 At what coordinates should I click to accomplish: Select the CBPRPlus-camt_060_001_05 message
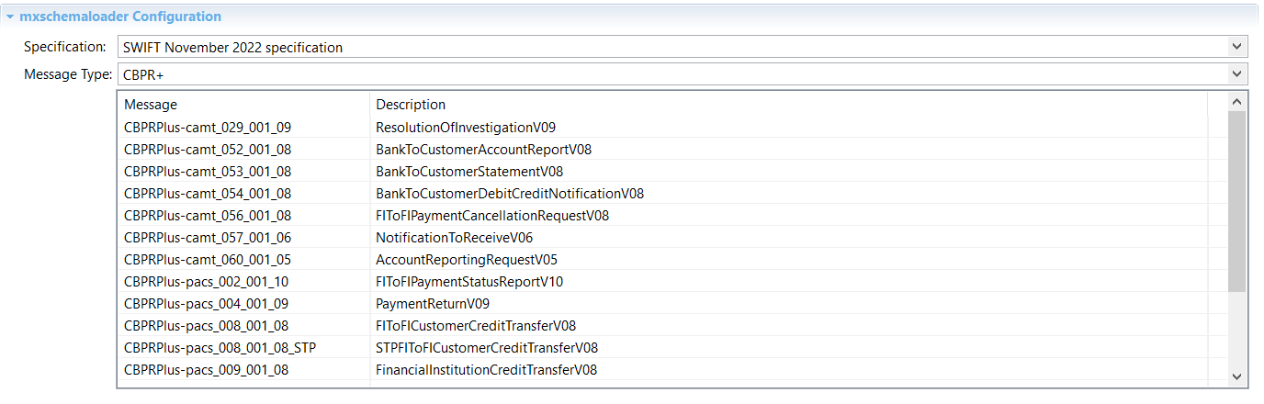tap(208, 259)
